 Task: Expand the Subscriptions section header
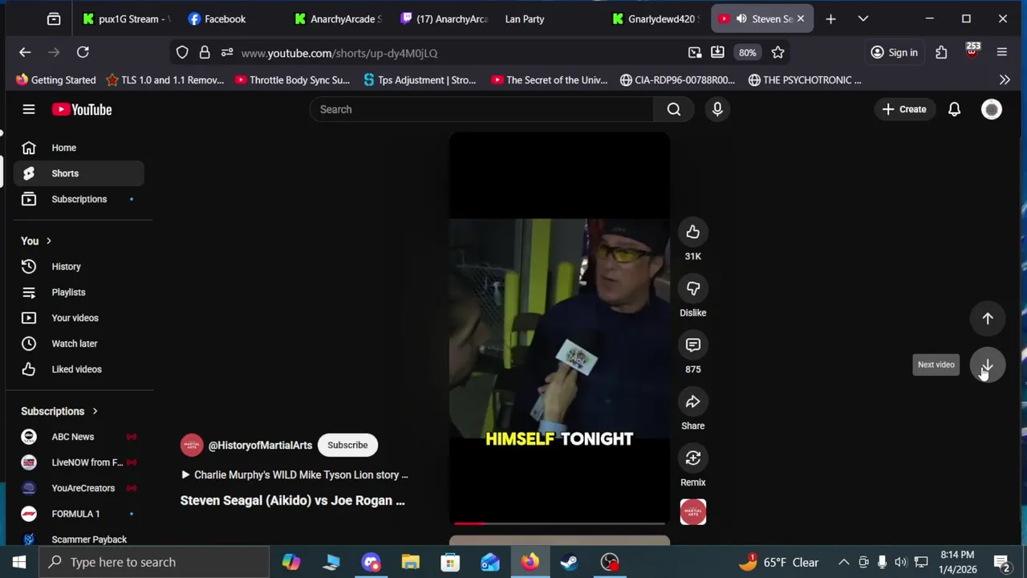click(x=59, y=411)
